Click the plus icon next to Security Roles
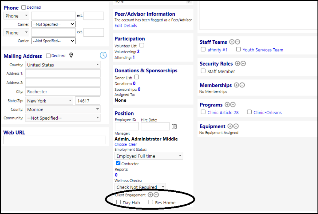The height and width of the screenshot is (214, 318). pos(237,63)
